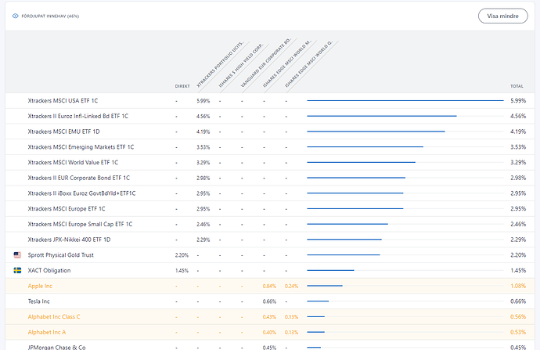540x350 pixels.
Task: Click the 2.46% total for Europe Small Cap ETF
Action: pos(518,224)
